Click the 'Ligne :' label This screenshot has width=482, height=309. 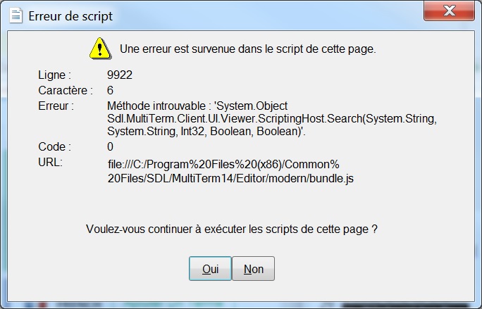[55, 75]
